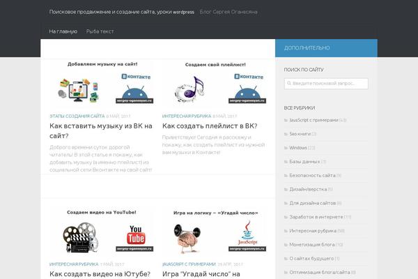Open sidebar category 'Для дизайна сайтов'
The image size is (418, 279).
coord(312,204)
